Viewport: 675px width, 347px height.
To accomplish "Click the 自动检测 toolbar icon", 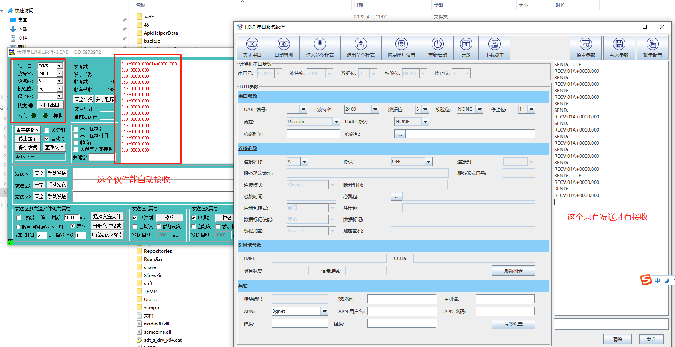I will (283, 44).
